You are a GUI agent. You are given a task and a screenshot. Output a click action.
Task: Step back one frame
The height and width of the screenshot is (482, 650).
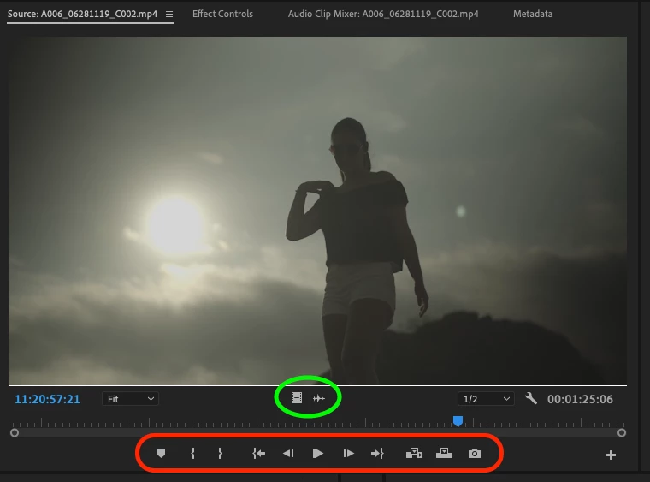(x=288, y=454)
